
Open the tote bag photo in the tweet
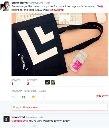pos(60,45)
